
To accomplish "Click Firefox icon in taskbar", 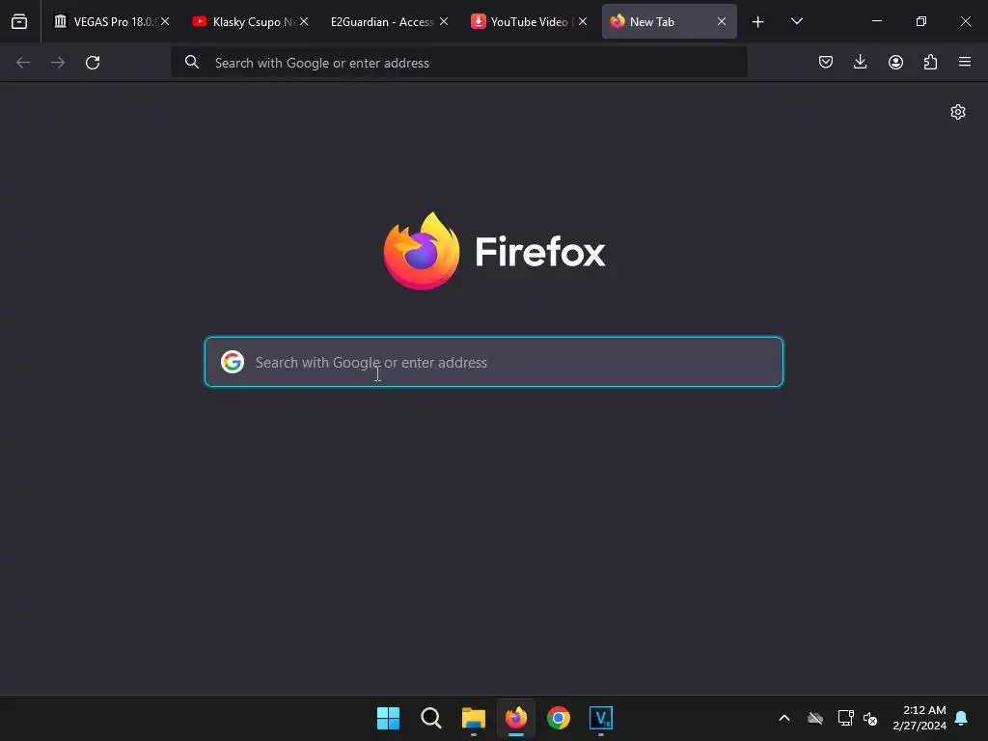I will (516, 718).
